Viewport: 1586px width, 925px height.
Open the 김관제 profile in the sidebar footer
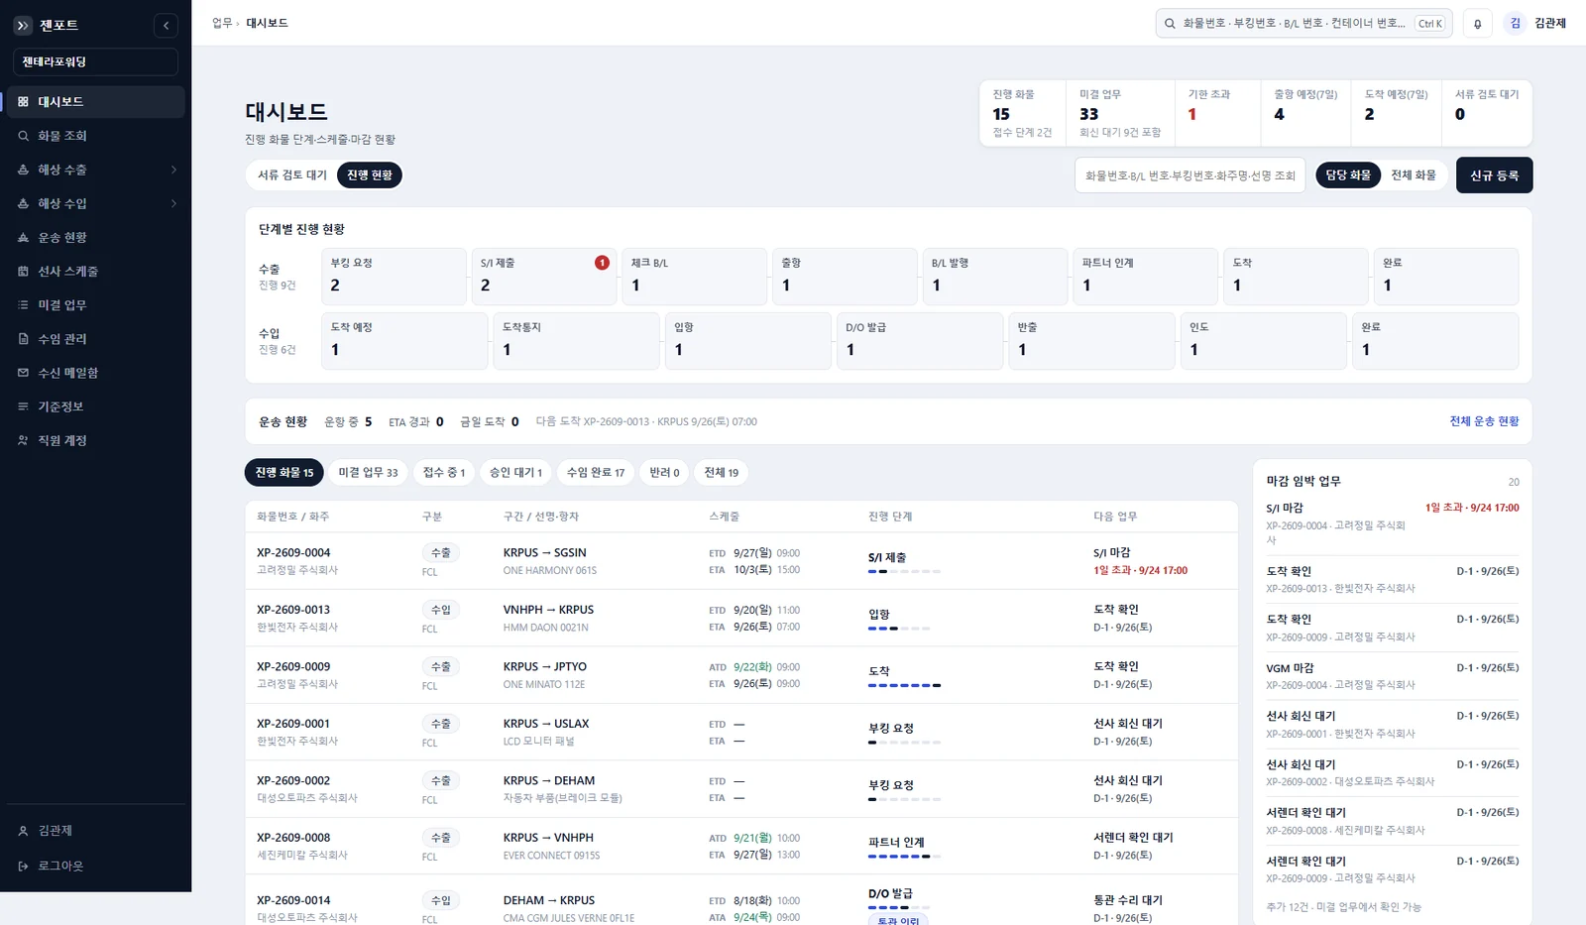(95, 831)
